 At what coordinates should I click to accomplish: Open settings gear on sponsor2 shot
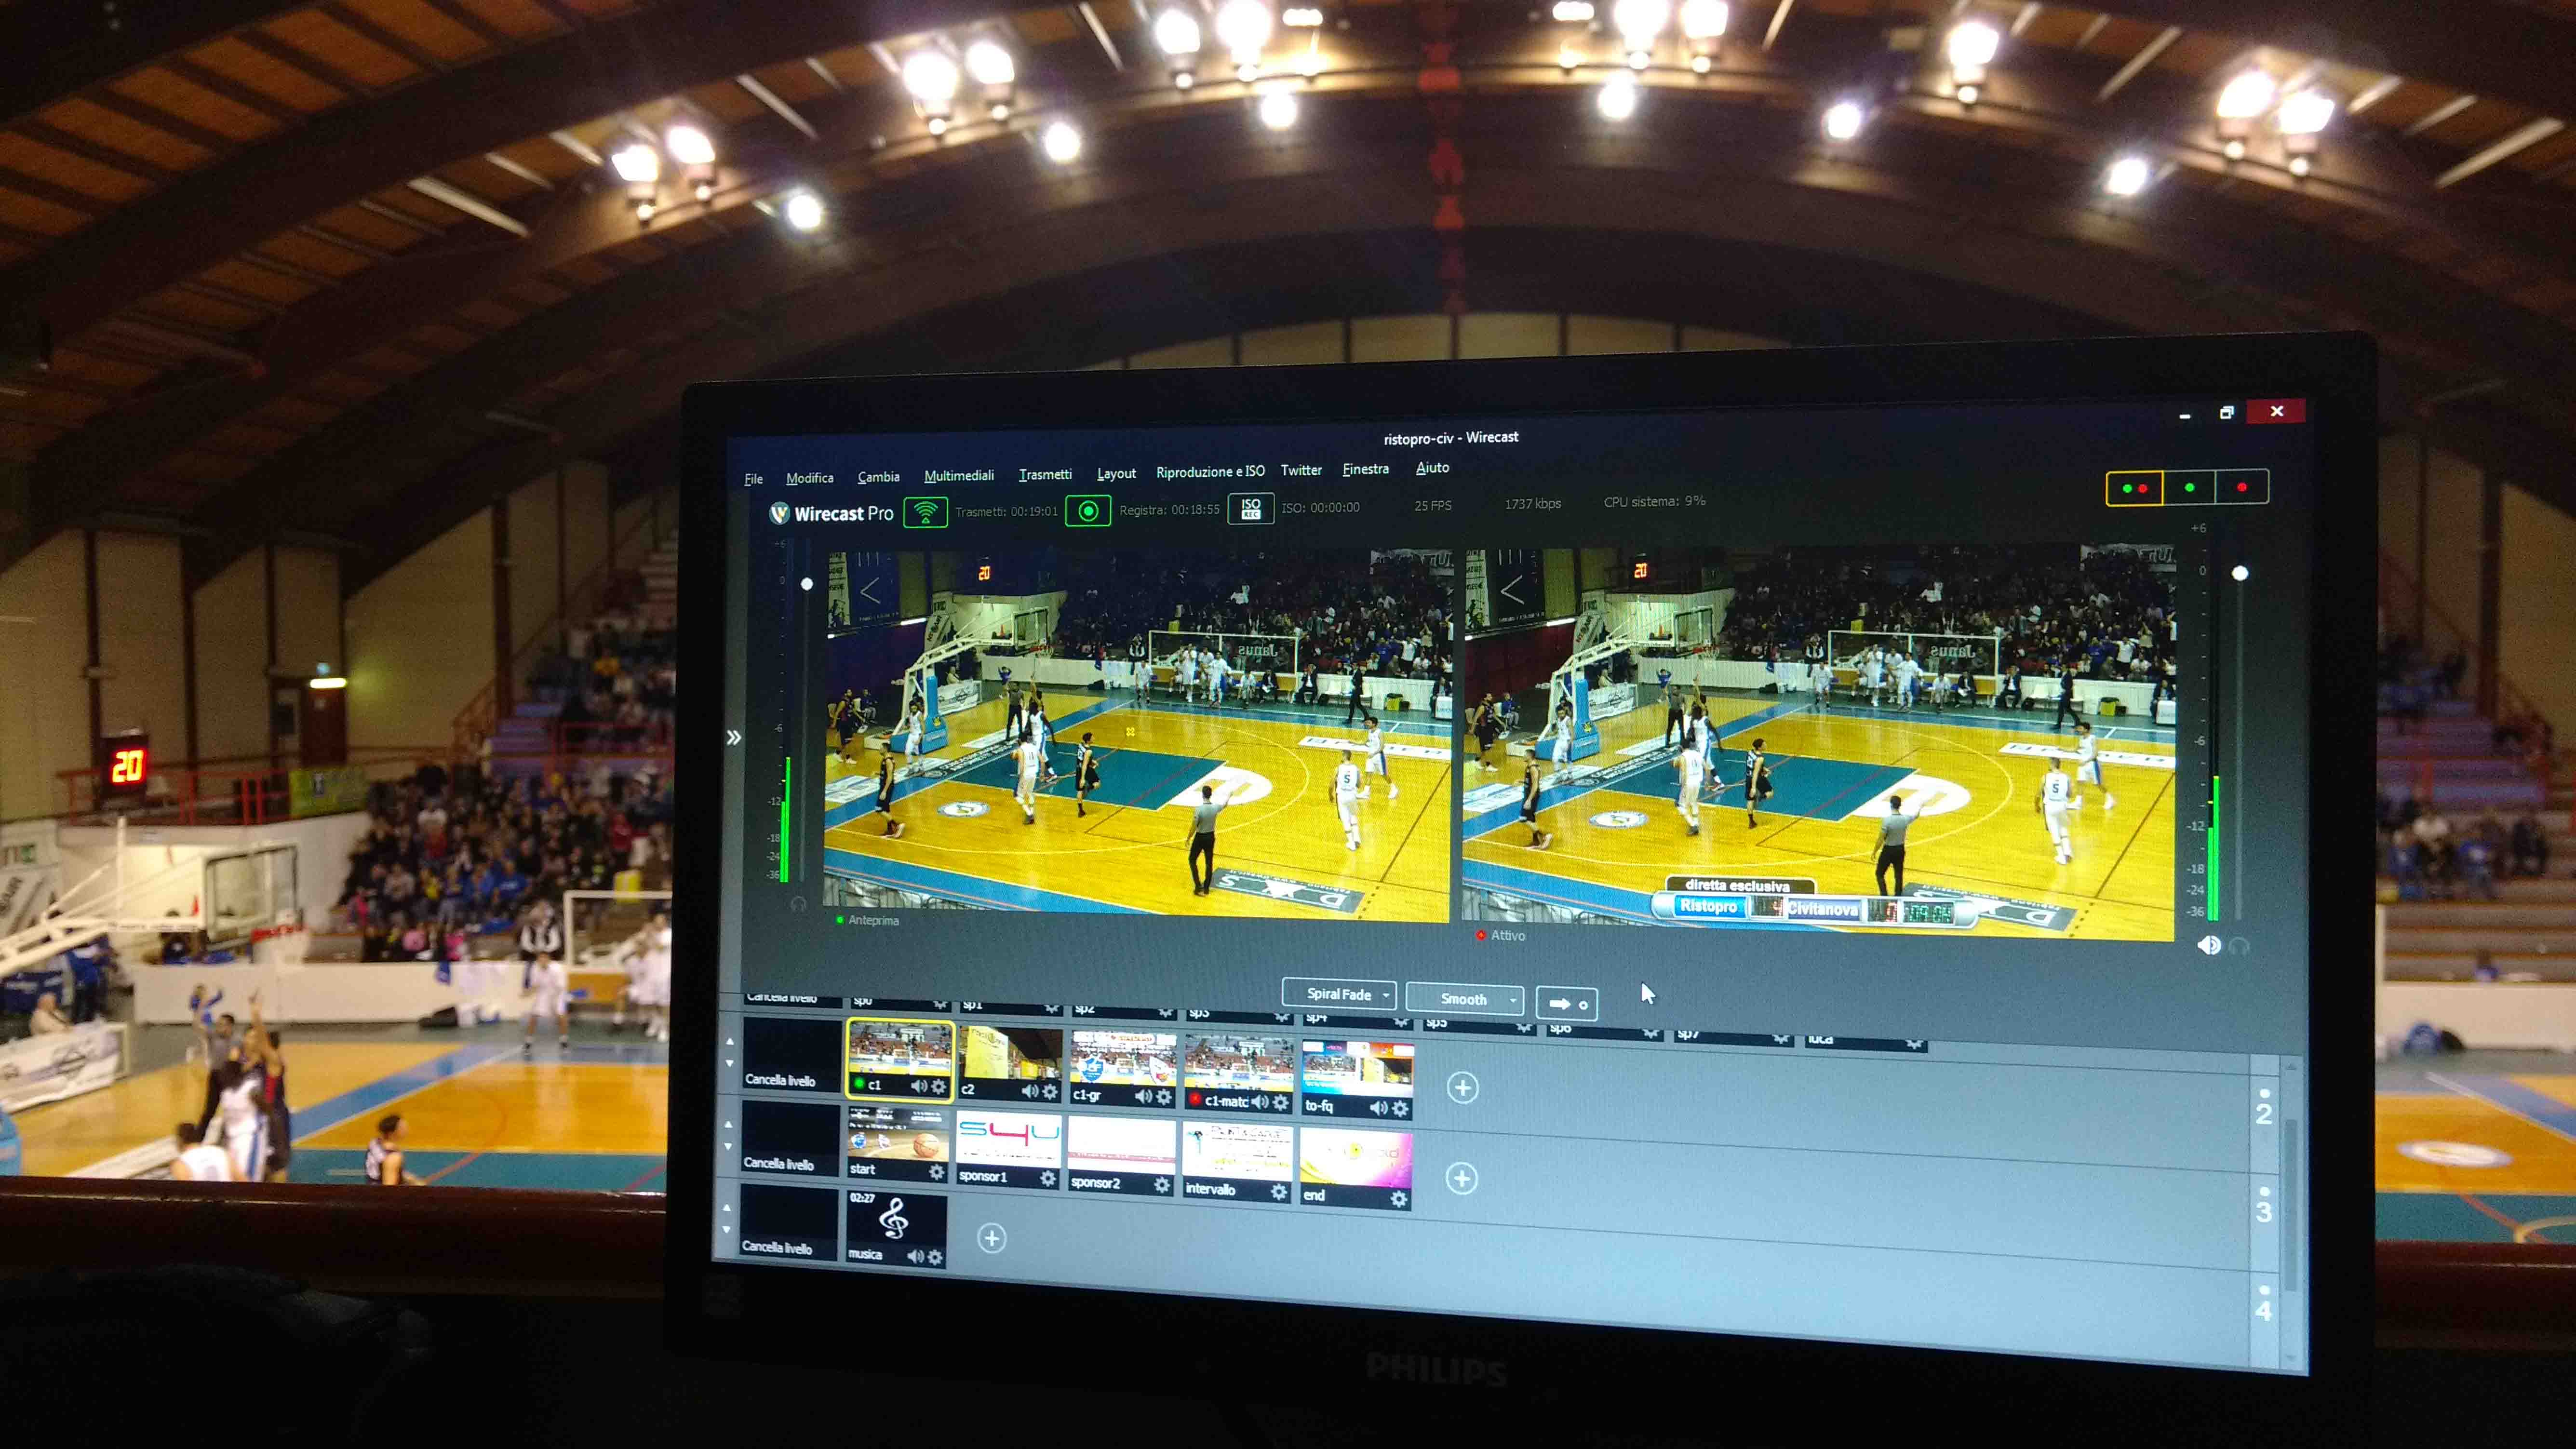point(1161,1184)
